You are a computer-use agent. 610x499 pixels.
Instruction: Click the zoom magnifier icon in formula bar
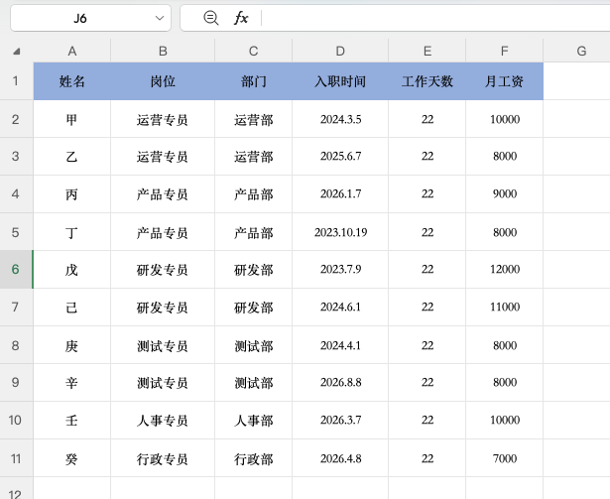click(x=211, y=18)
